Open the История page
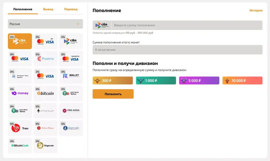270x161 pixels. (x=255, y=10)
